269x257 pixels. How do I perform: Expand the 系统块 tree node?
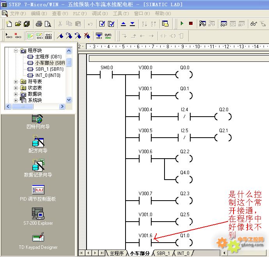pos(16,100)
